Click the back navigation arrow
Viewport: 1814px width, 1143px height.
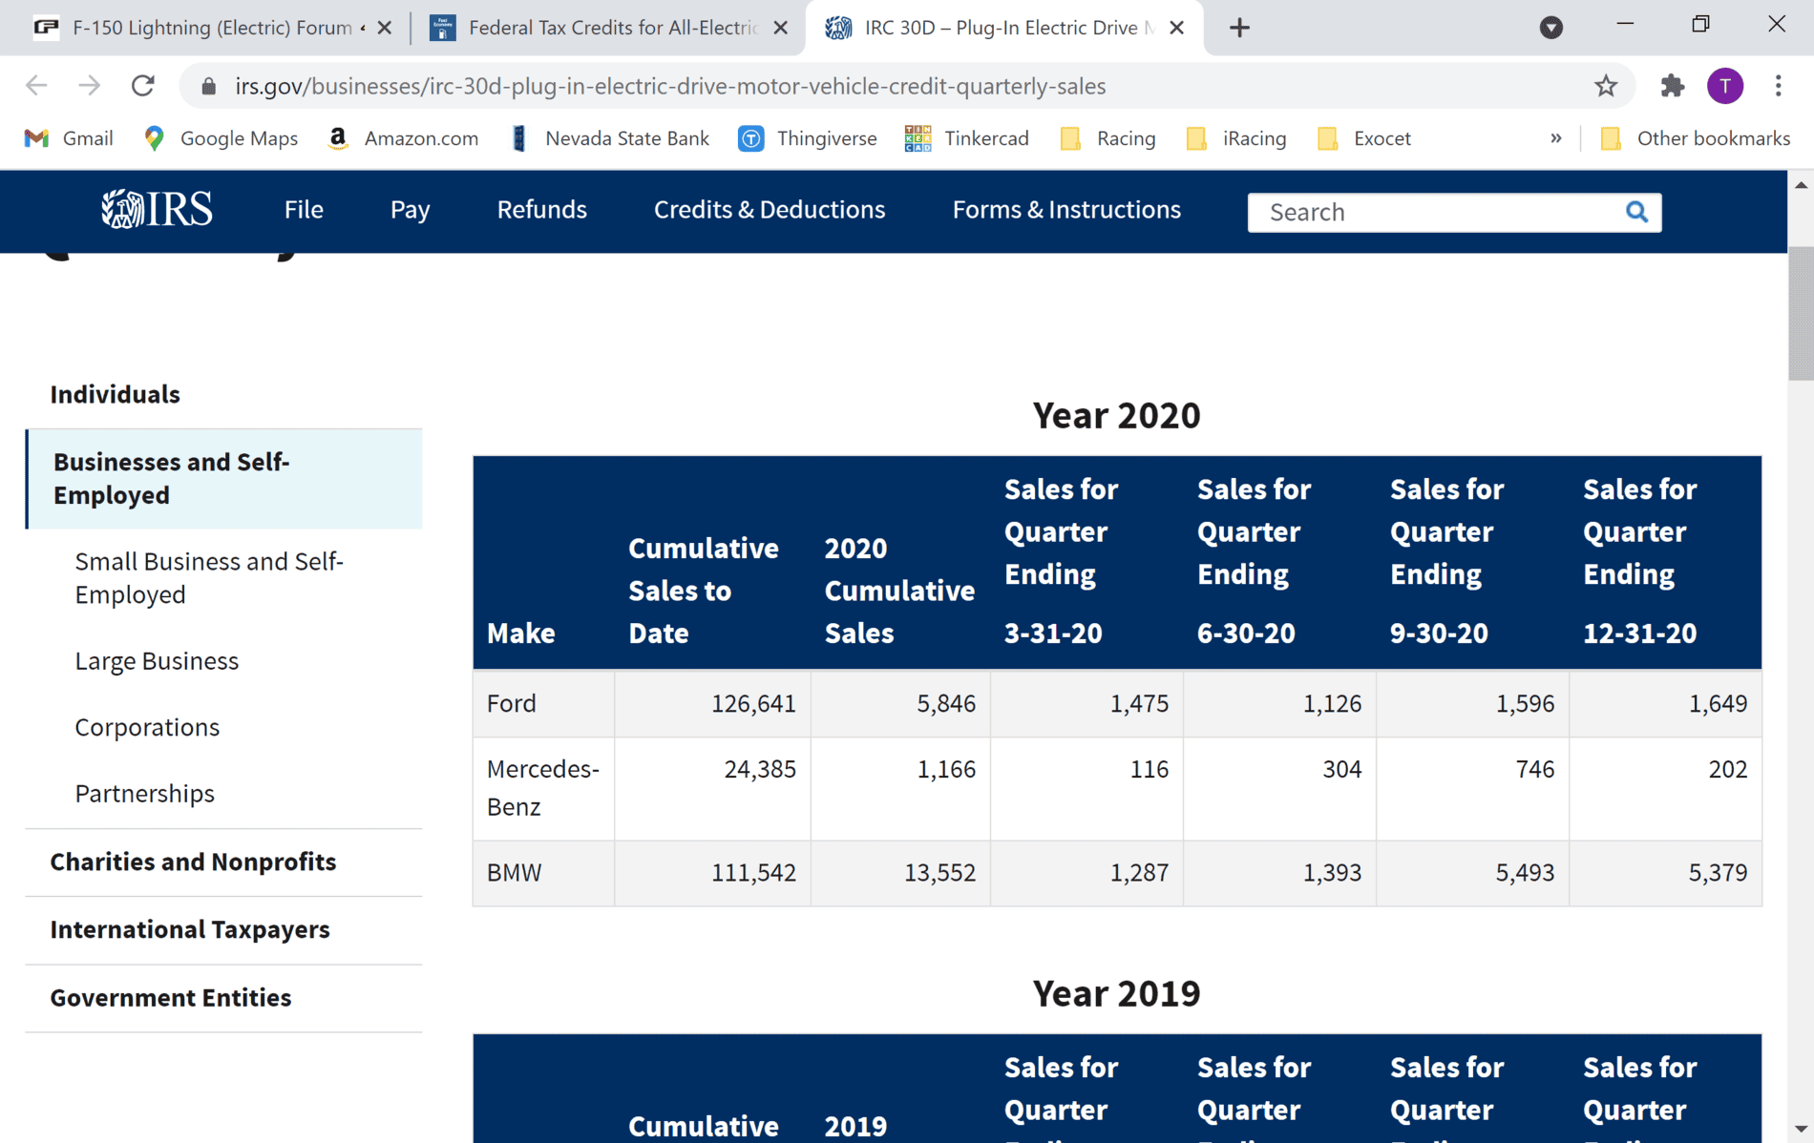click(36, 86)
